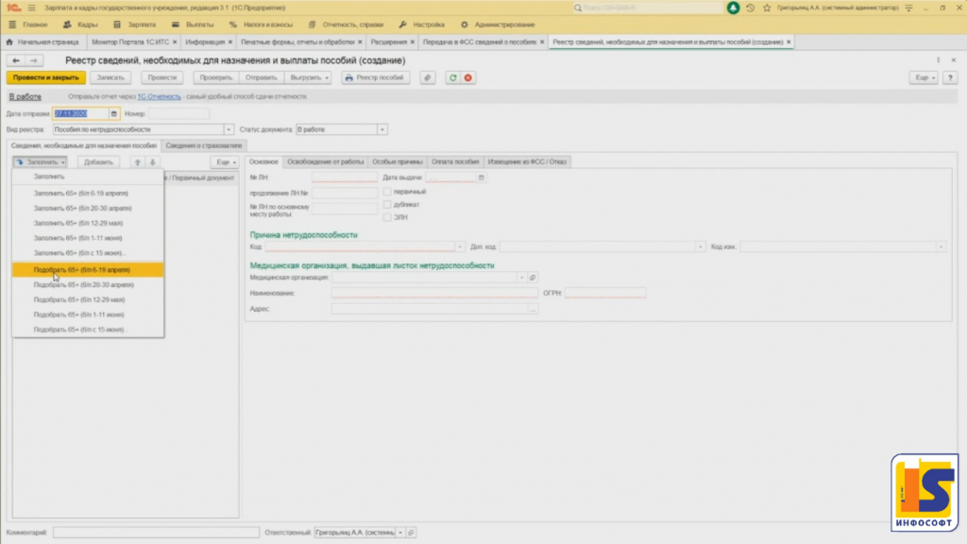This screenshot has width=967, height=544.
Task: Open the 1С-Отчетность link
Action: pyautogui.click(x=157, y=97)
